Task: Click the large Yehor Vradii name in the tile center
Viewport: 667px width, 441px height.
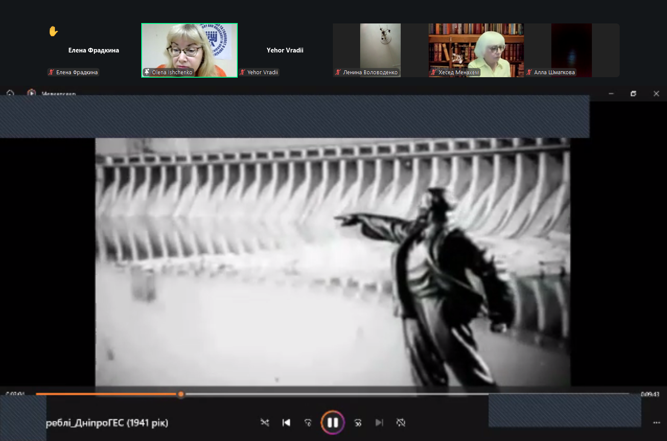Action: click(285, 50)
